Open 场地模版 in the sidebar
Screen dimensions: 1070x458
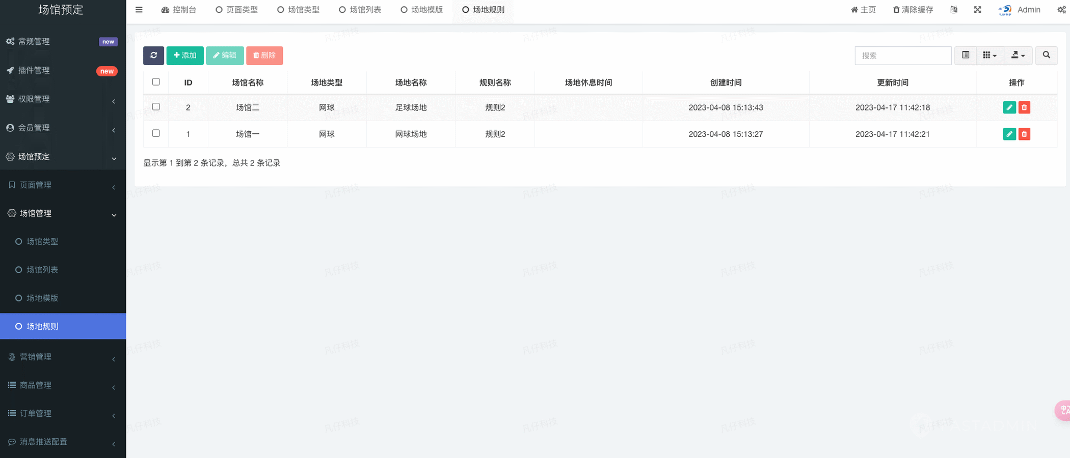[x=42, y=298]
